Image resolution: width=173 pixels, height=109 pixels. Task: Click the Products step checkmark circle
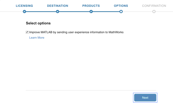coord(91,11)
